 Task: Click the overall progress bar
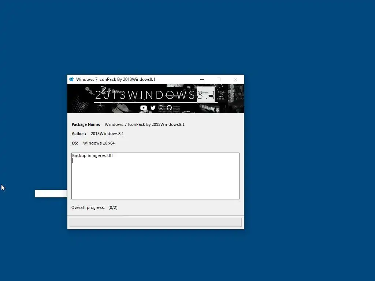[x=155, y=222]
